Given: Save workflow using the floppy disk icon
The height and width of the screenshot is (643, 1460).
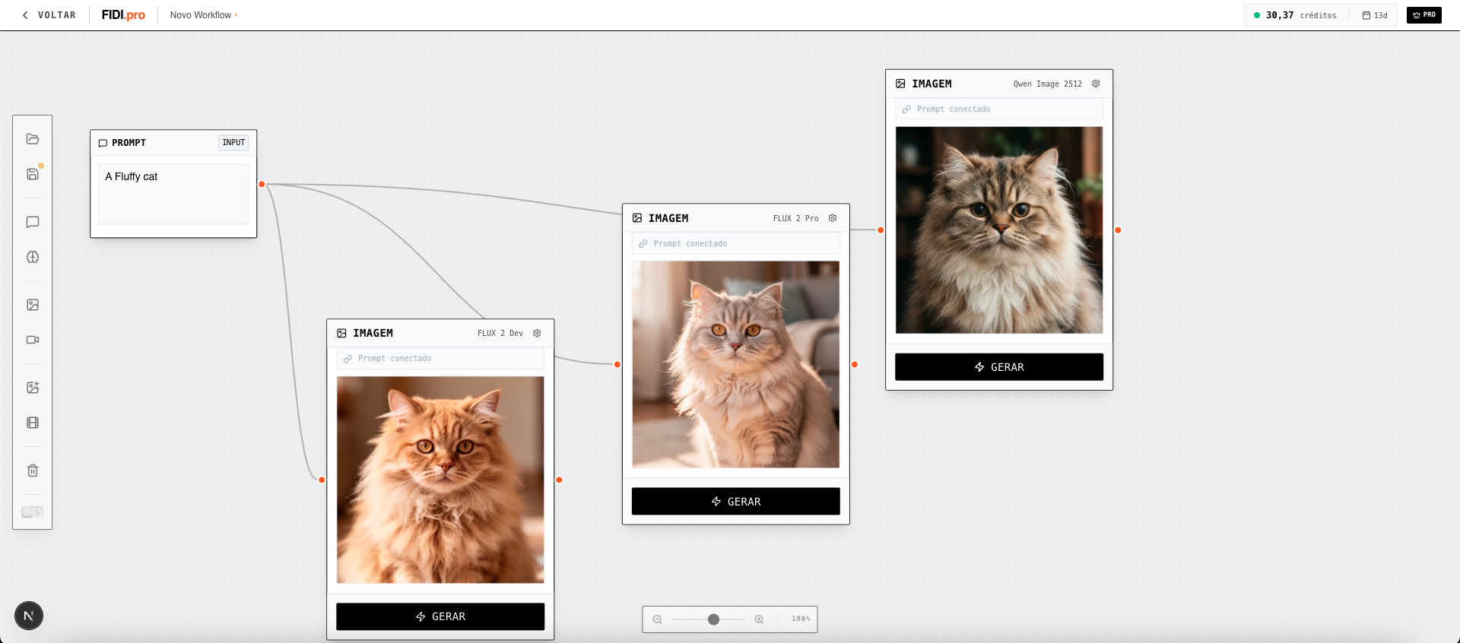Looking at the screenshot, I should tap(33, 174).
